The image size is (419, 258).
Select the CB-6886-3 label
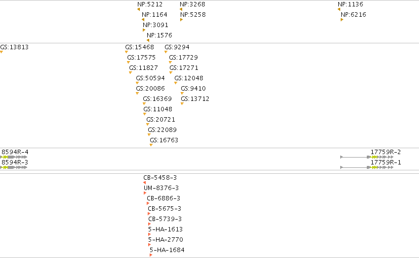(163, 198)
